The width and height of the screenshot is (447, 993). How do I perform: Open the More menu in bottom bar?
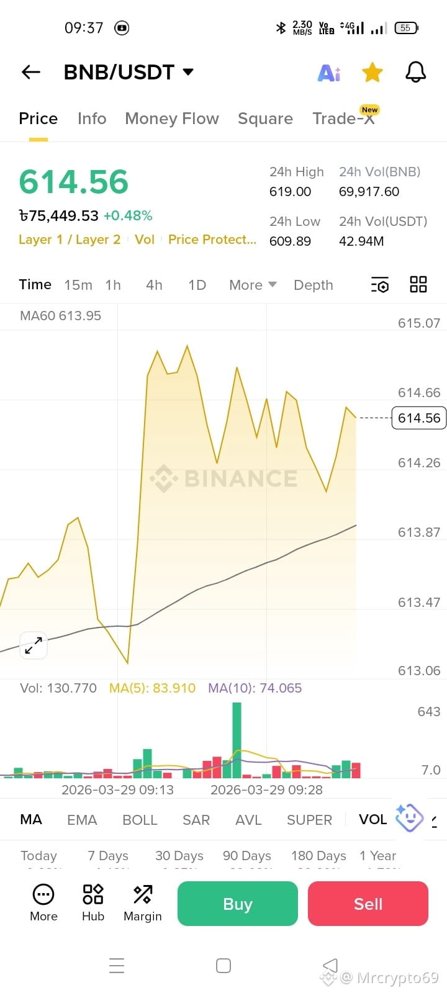tap(43, 903)
